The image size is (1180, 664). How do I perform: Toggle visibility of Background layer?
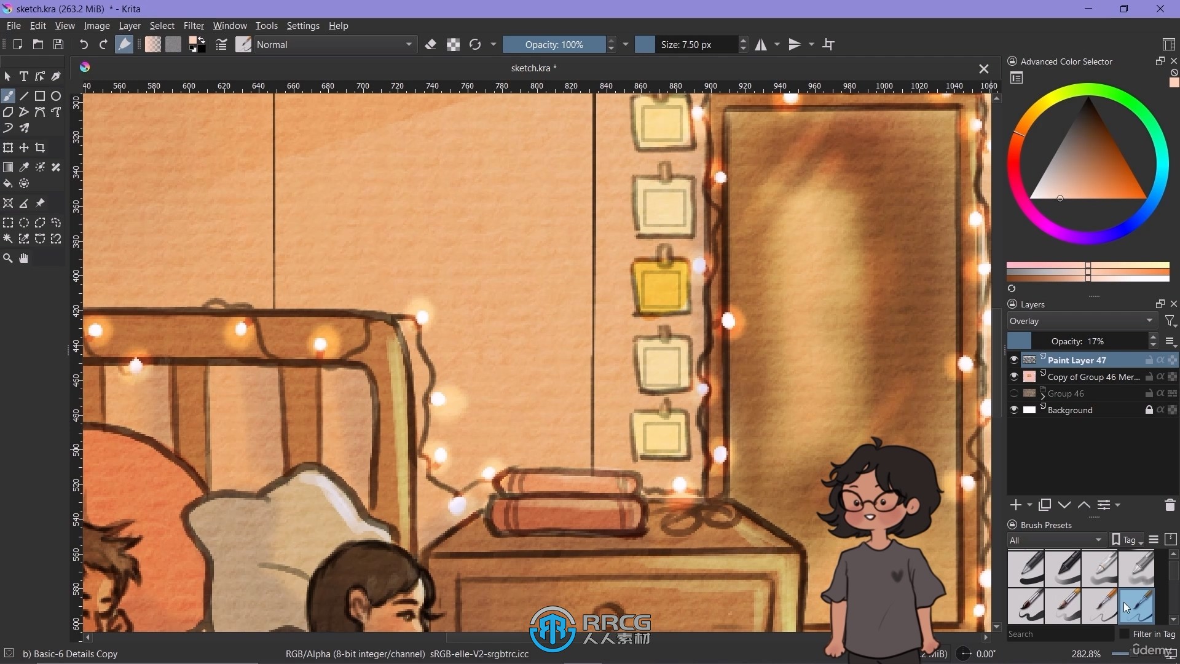coord(1013,410)
